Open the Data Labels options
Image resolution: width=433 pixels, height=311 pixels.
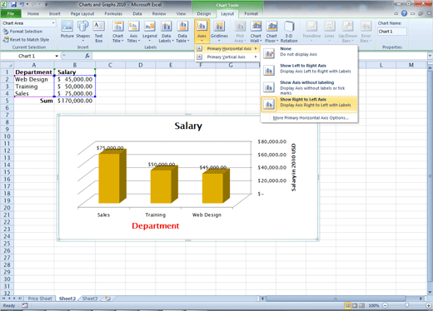click(166, 32)
